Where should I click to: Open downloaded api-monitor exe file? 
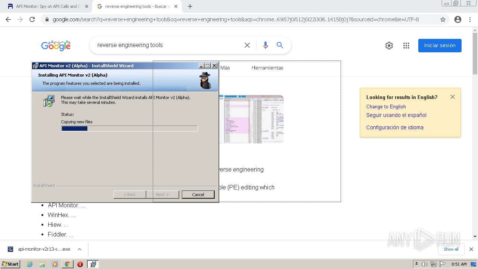coord(39,249)
